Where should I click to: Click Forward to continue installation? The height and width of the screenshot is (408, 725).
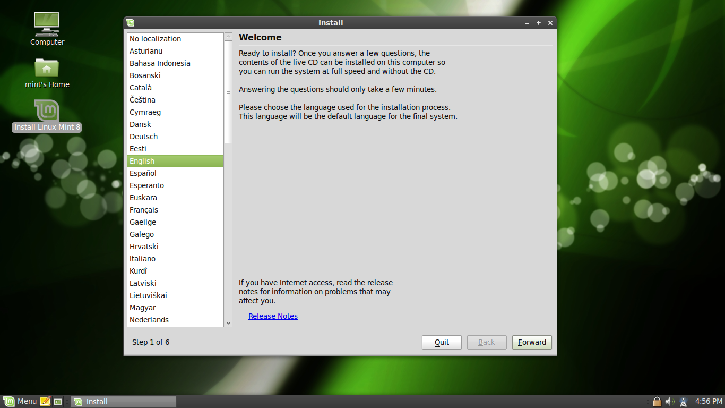[x=532, y=342]
